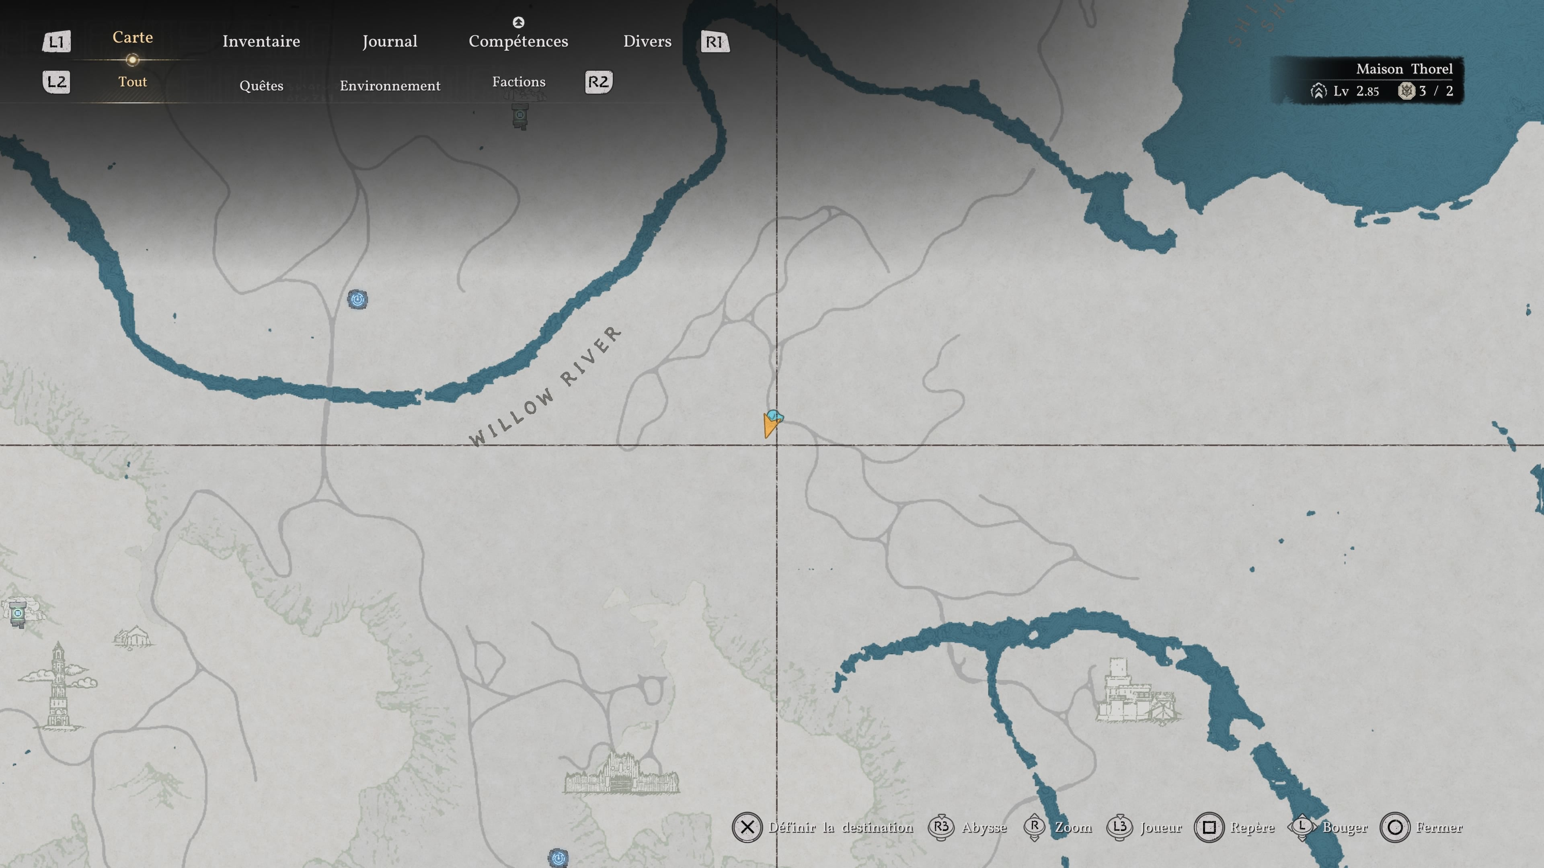The image size is (1544, 868).
Task: Click the R3 stick glyph for Abysse
Action: [941, 827]
